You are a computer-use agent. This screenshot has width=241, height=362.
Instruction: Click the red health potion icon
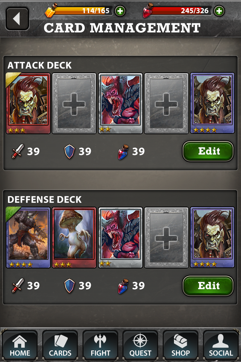click(x=148, y=11)
